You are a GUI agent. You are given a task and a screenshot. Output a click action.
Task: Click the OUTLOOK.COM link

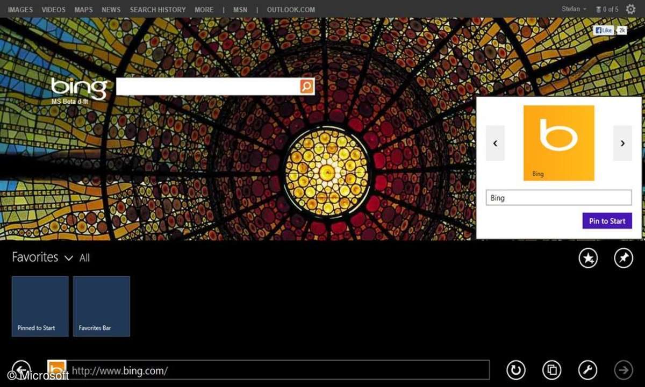point(291,10)
